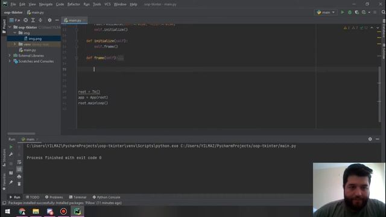Screen dimensions: 386x217
Task: Select the main tab in Run panel
Action: click(30, 139)
